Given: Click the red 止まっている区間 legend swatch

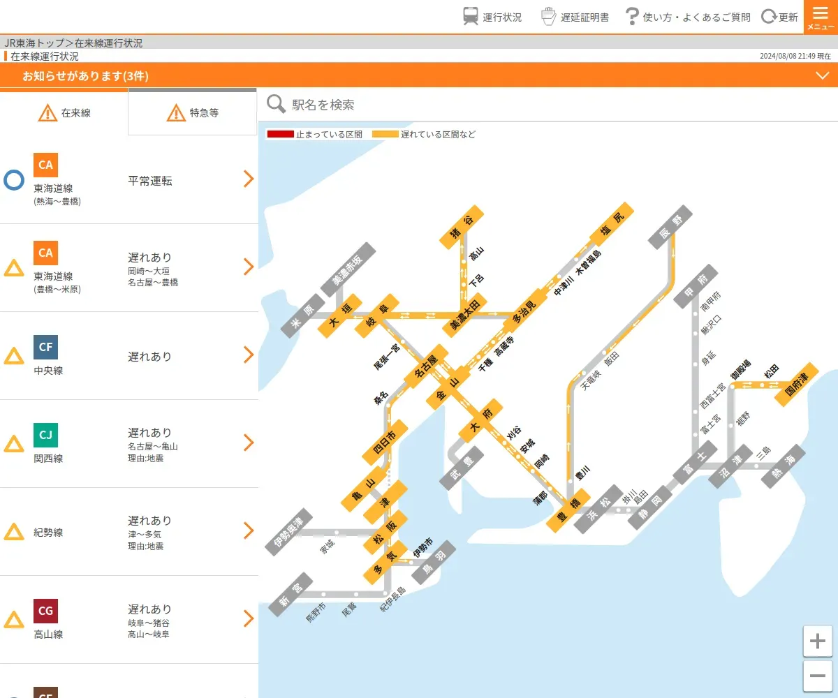Looking at the screenshot, I should tap(280, 134).
